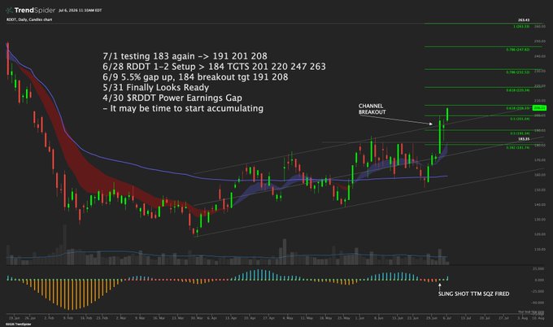Viewport: 553px width, 327px height.
Task: Click the '0.786 (247.82)' Fibonacci label
Action: pos(518,50)
